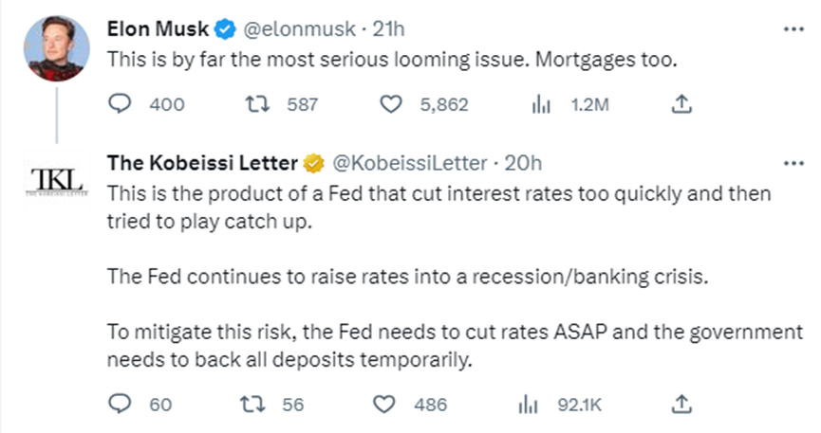This screenshot has height=433, width=821.
Task: Reply to Elon Musk's tweet
Action: (120, 105)
